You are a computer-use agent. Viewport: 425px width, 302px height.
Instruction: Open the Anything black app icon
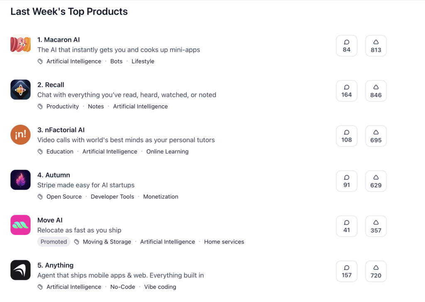(20, 270)
